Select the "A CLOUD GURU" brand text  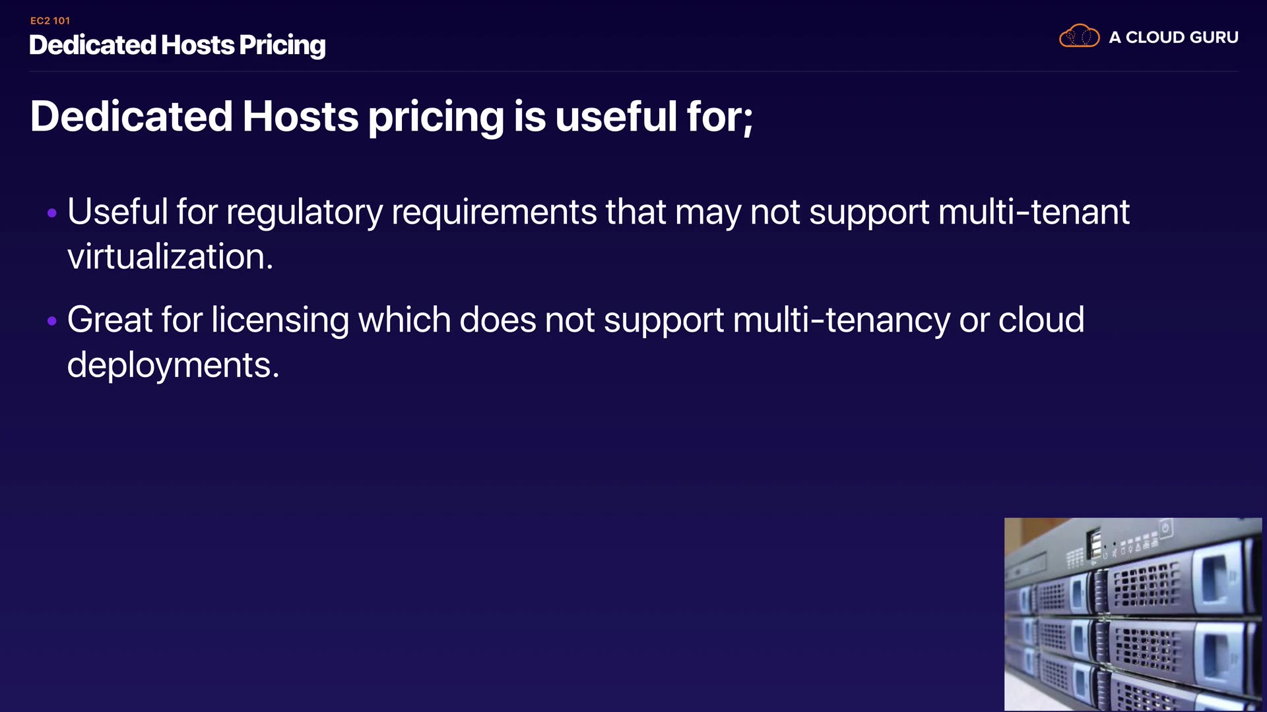(x=1173, y=38)
